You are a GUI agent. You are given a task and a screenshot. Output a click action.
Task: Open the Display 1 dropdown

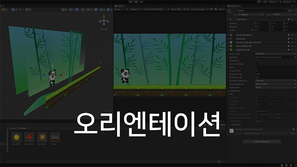(x=136, y=9)
